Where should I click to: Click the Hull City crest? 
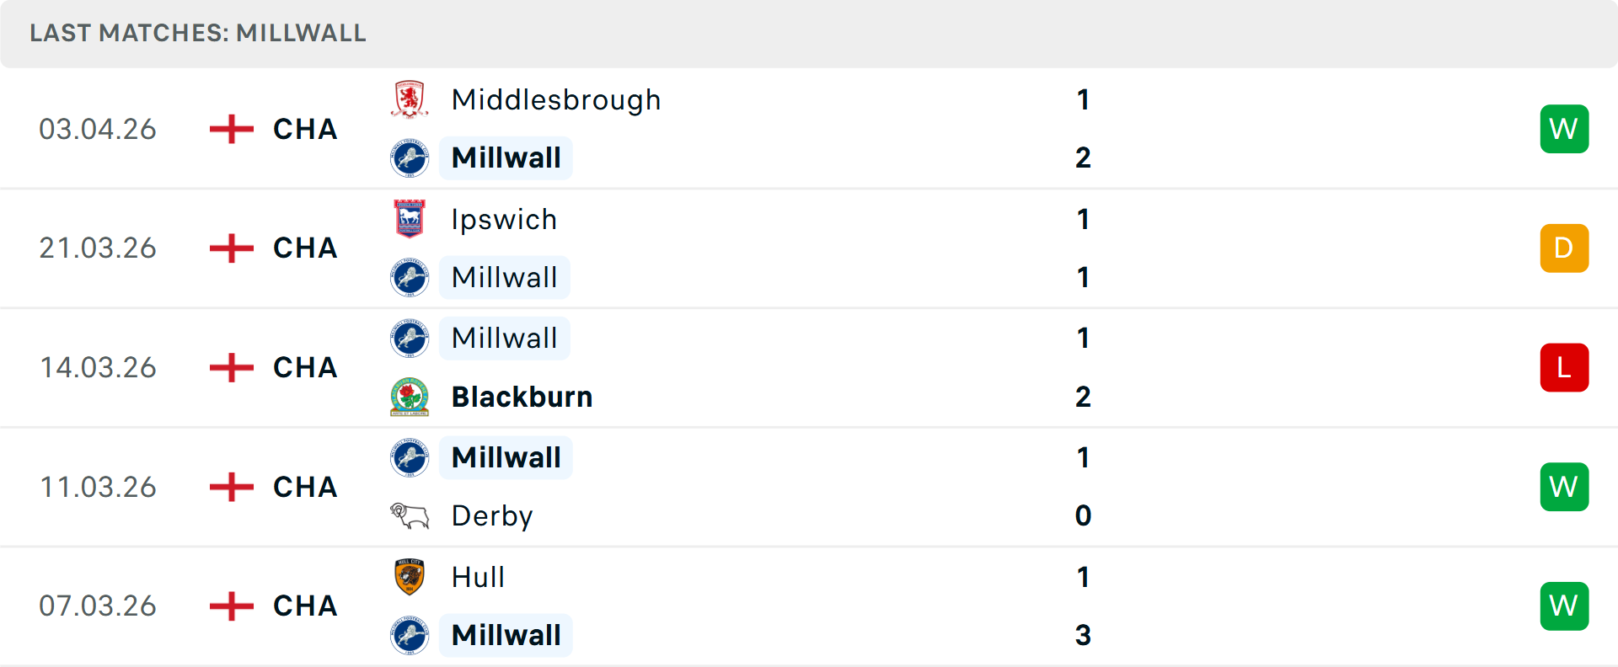[x=410, y=576]
